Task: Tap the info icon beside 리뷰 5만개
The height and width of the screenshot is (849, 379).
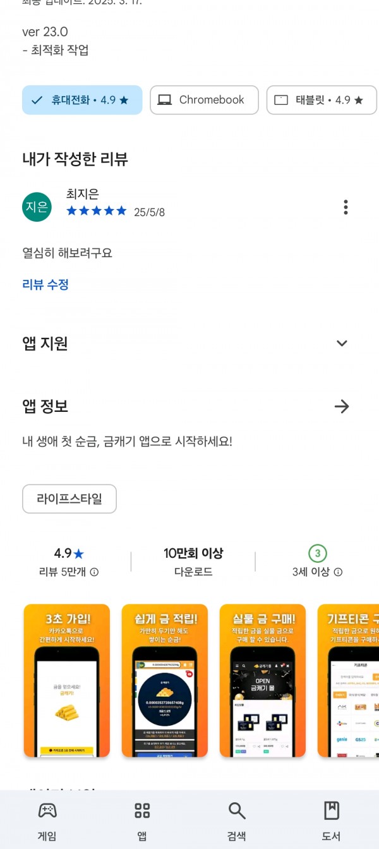Action: 94,572
